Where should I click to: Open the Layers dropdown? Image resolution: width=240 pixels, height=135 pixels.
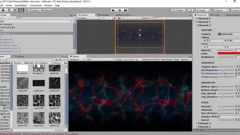tap(221, 10)
